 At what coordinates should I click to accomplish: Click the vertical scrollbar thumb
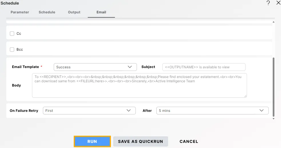pos(274,85)
